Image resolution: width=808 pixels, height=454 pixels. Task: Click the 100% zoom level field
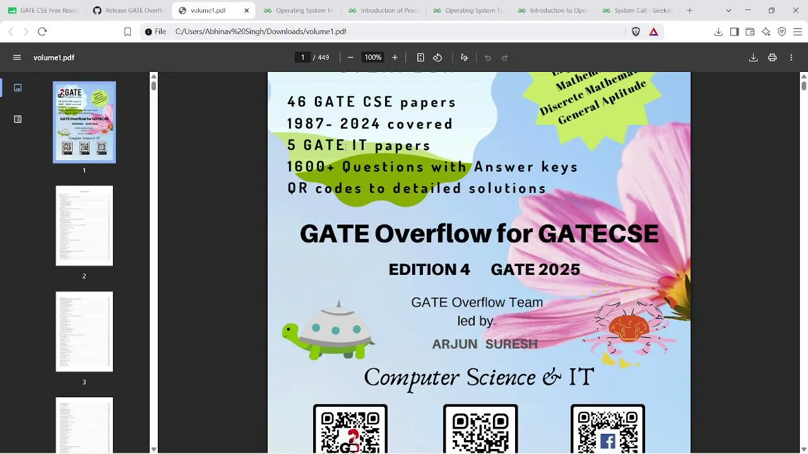click(372, 57)
